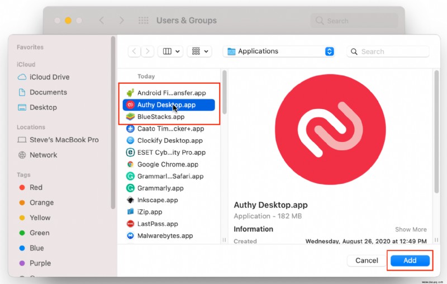Click the Documents sidebar icon
This screenshot has height=284, width=447.
[22, 92]
